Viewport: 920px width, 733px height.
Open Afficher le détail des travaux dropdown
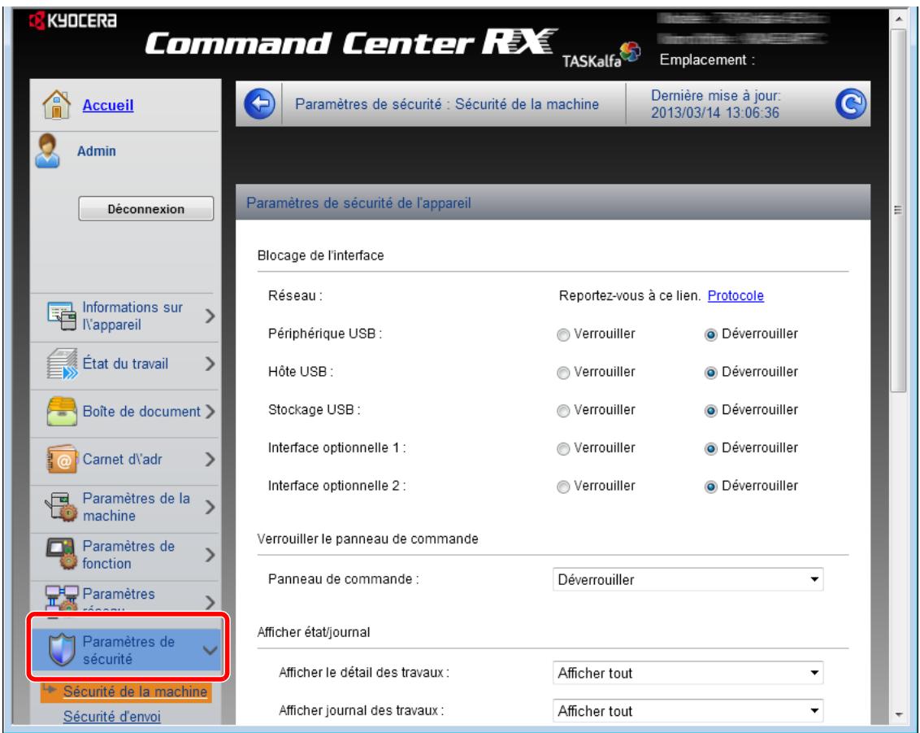pyautogui.click(x=687, y=674)
